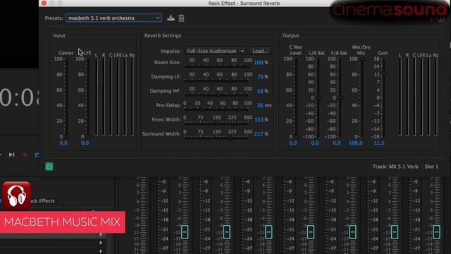Screen dimensions: 451x254
Task: Click the Wet/Dry Mix value 100.0
Action: pos(356,143)
